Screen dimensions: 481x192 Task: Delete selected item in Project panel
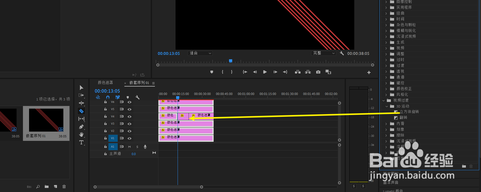click(x=64, y=186)
